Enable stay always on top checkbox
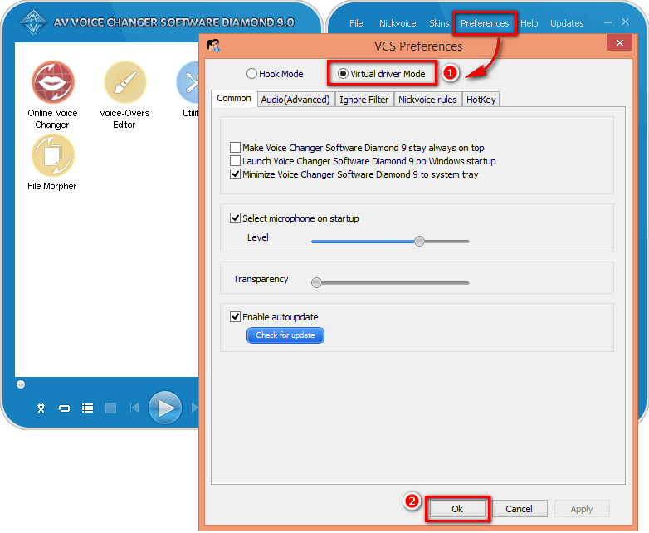The height and width of the screenshot is (533, 649). (235, 148)
